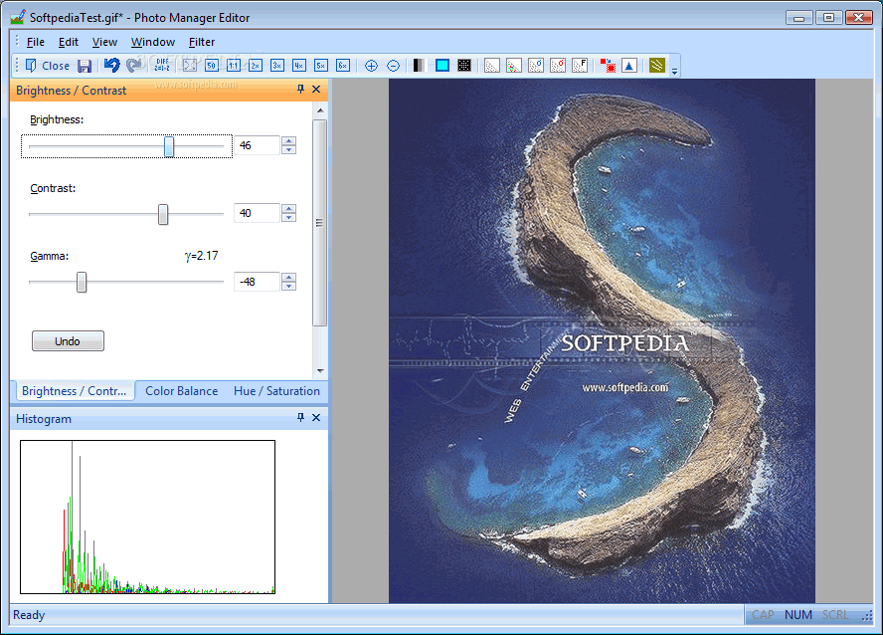The height and width of the screenshot is (635, 883).
Task: Click the histogram graph
Action: (x=147, y=517)
